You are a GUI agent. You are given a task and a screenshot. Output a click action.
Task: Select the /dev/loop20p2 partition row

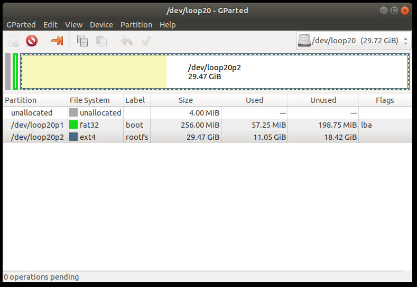point(207,137)
